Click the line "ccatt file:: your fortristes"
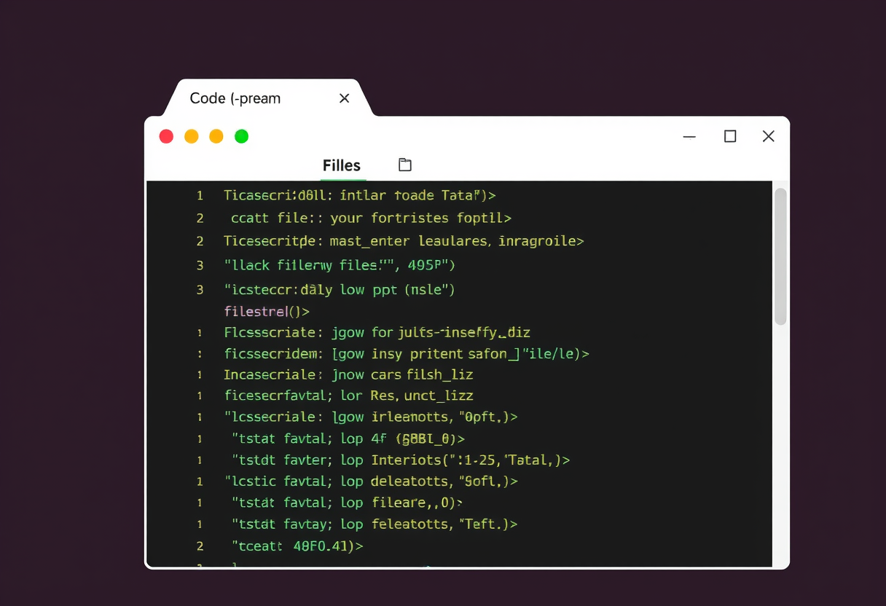The width and height of the screenshot is (886, 606). (372, 218)
